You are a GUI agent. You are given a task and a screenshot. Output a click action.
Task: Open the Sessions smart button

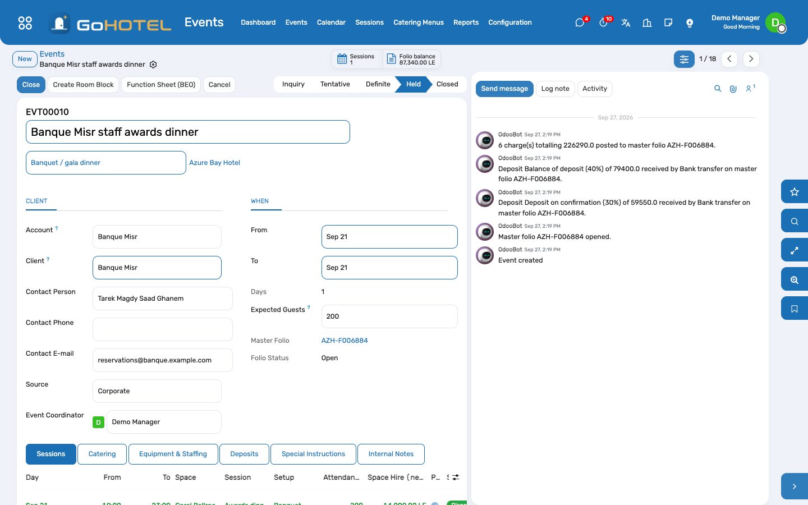357,59
